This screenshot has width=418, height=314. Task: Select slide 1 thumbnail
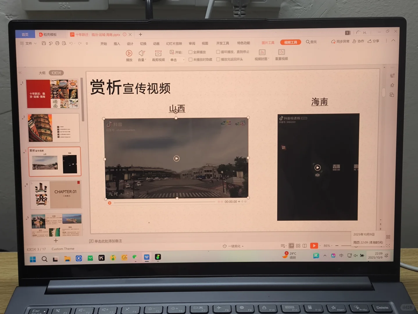(52, 94)
